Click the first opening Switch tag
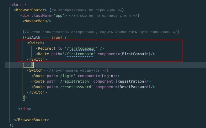Screen dimensions: 206x128 [36, 43]
